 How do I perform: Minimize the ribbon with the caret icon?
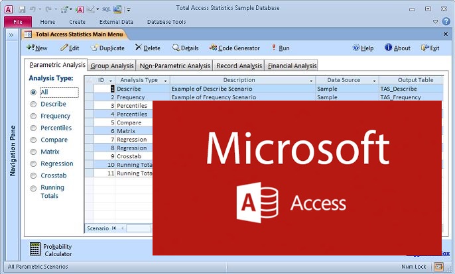pyautogui.click(x=435, y=22)
